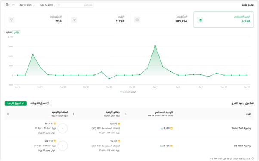Image resolution: width=259 pixels, height=161 pixels.
Task: Click the 52,870 total credit value
Action: (114, 124)
